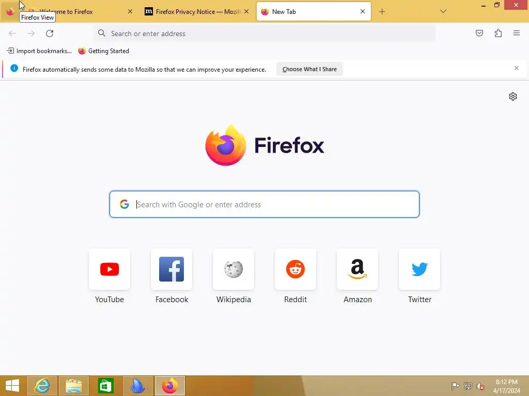
Task: Expand the List all tabs chevron
Action: [443, 11]
